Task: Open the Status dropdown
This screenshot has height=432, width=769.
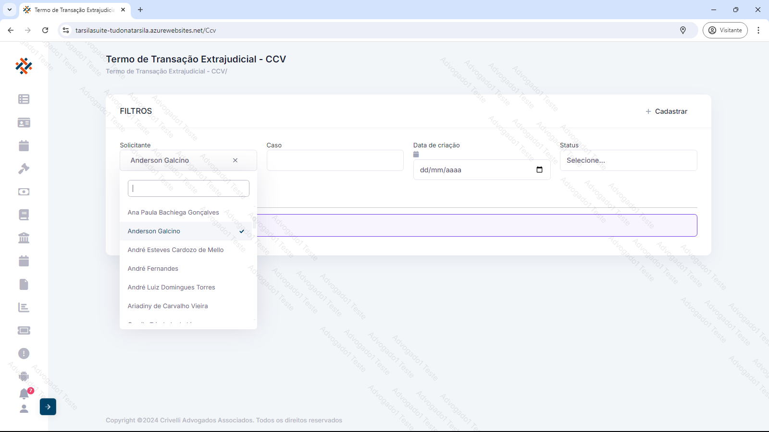Action: click(x=628, y=160)
